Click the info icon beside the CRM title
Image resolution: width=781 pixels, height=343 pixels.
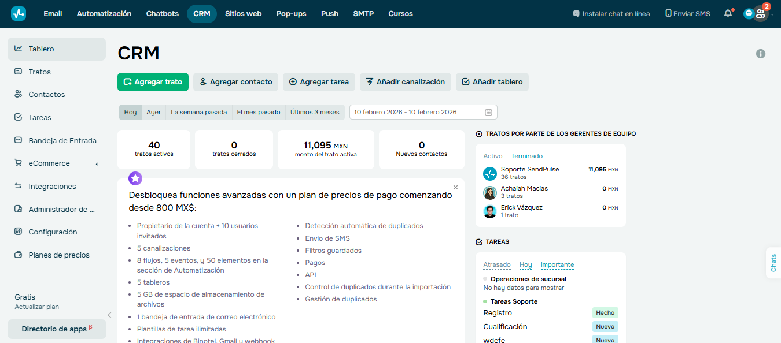tap(761, 53)
